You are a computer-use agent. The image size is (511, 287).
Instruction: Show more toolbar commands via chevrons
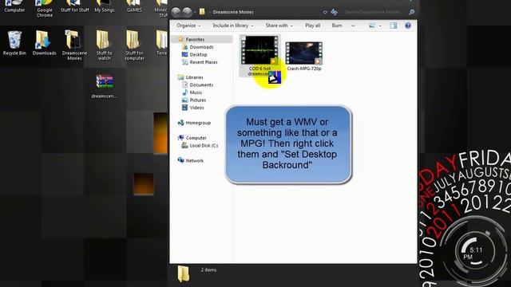point(353,26)
